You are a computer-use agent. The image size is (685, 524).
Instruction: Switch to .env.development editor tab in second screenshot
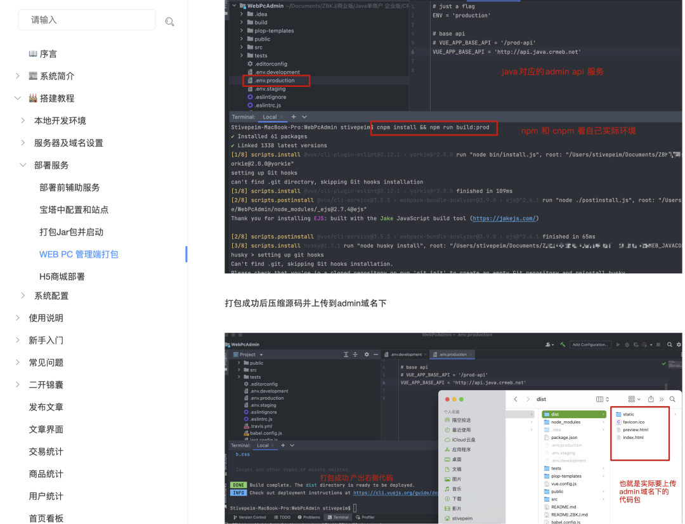tap(406, 355)
